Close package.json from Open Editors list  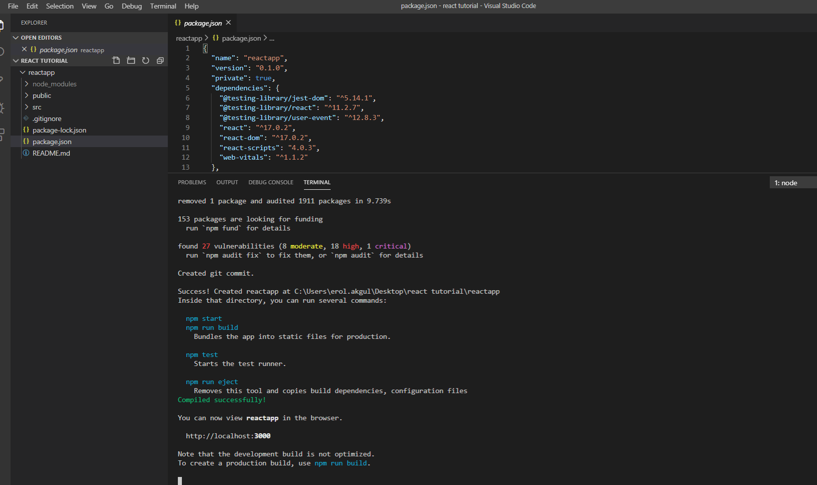tap(24, 49)
